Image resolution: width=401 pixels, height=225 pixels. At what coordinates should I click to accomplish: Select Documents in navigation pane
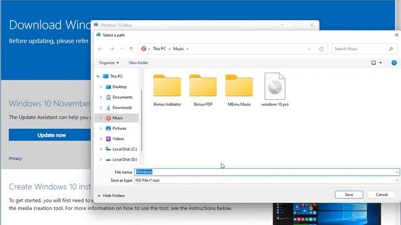pyautogui.click(x=123, y=97)
